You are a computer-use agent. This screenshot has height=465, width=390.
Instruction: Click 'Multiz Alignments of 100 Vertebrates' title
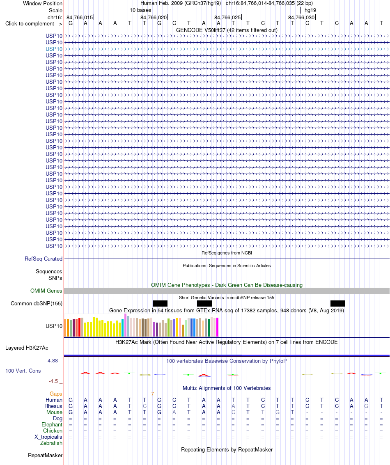[x=227, y=388]
